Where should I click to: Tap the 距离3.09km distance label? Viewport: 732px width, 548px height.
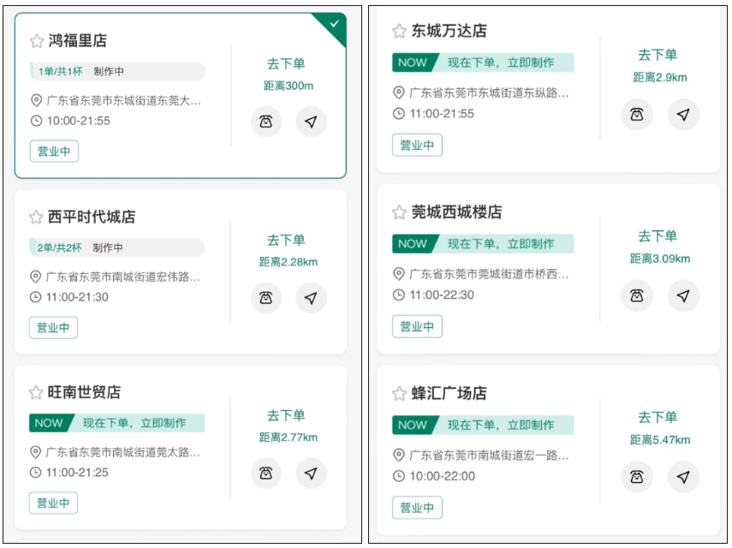pos(660,259)
